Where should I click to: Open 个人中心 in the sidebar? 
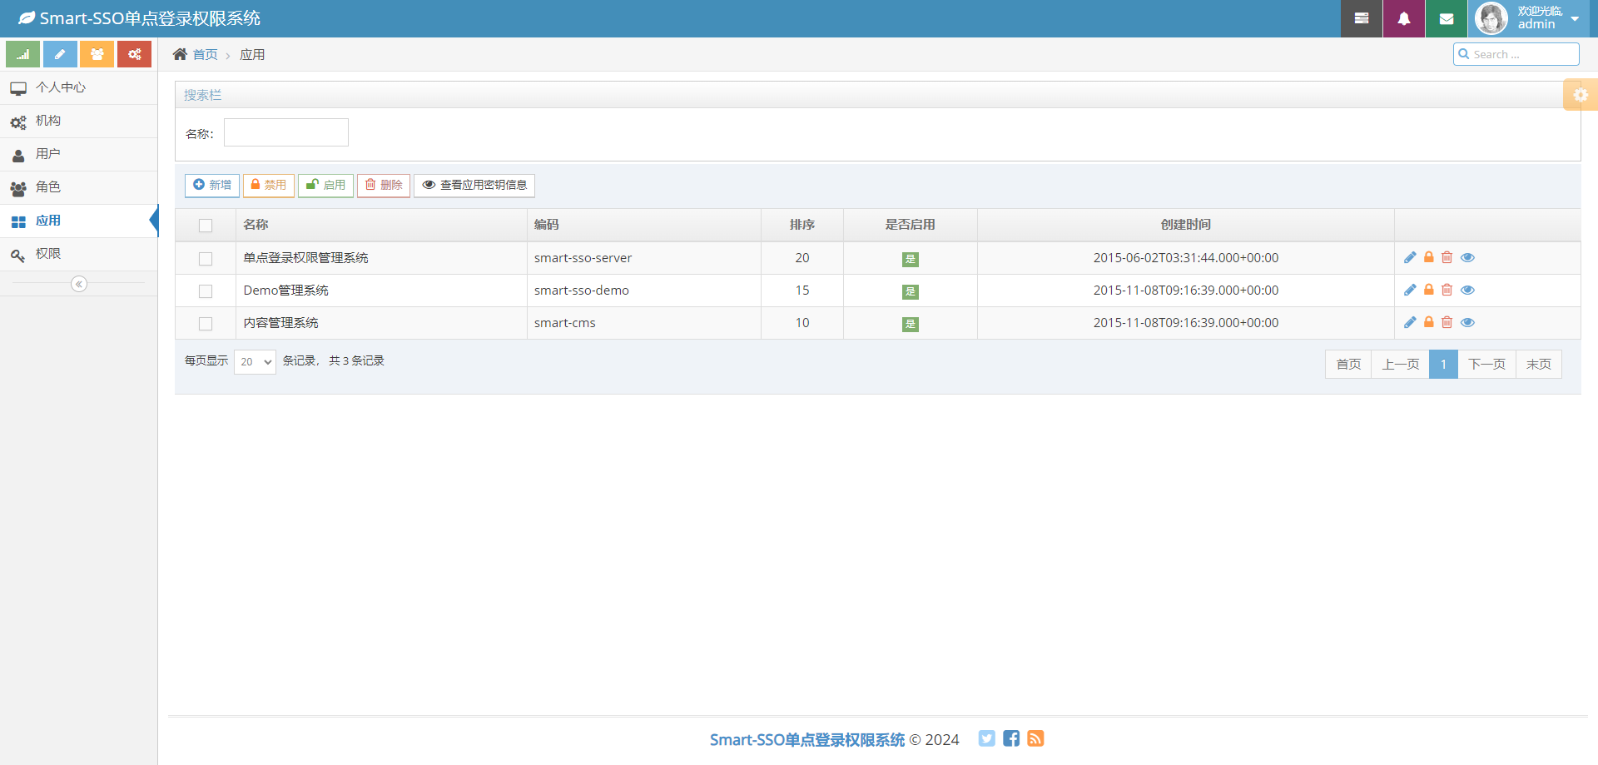[79, 87]
